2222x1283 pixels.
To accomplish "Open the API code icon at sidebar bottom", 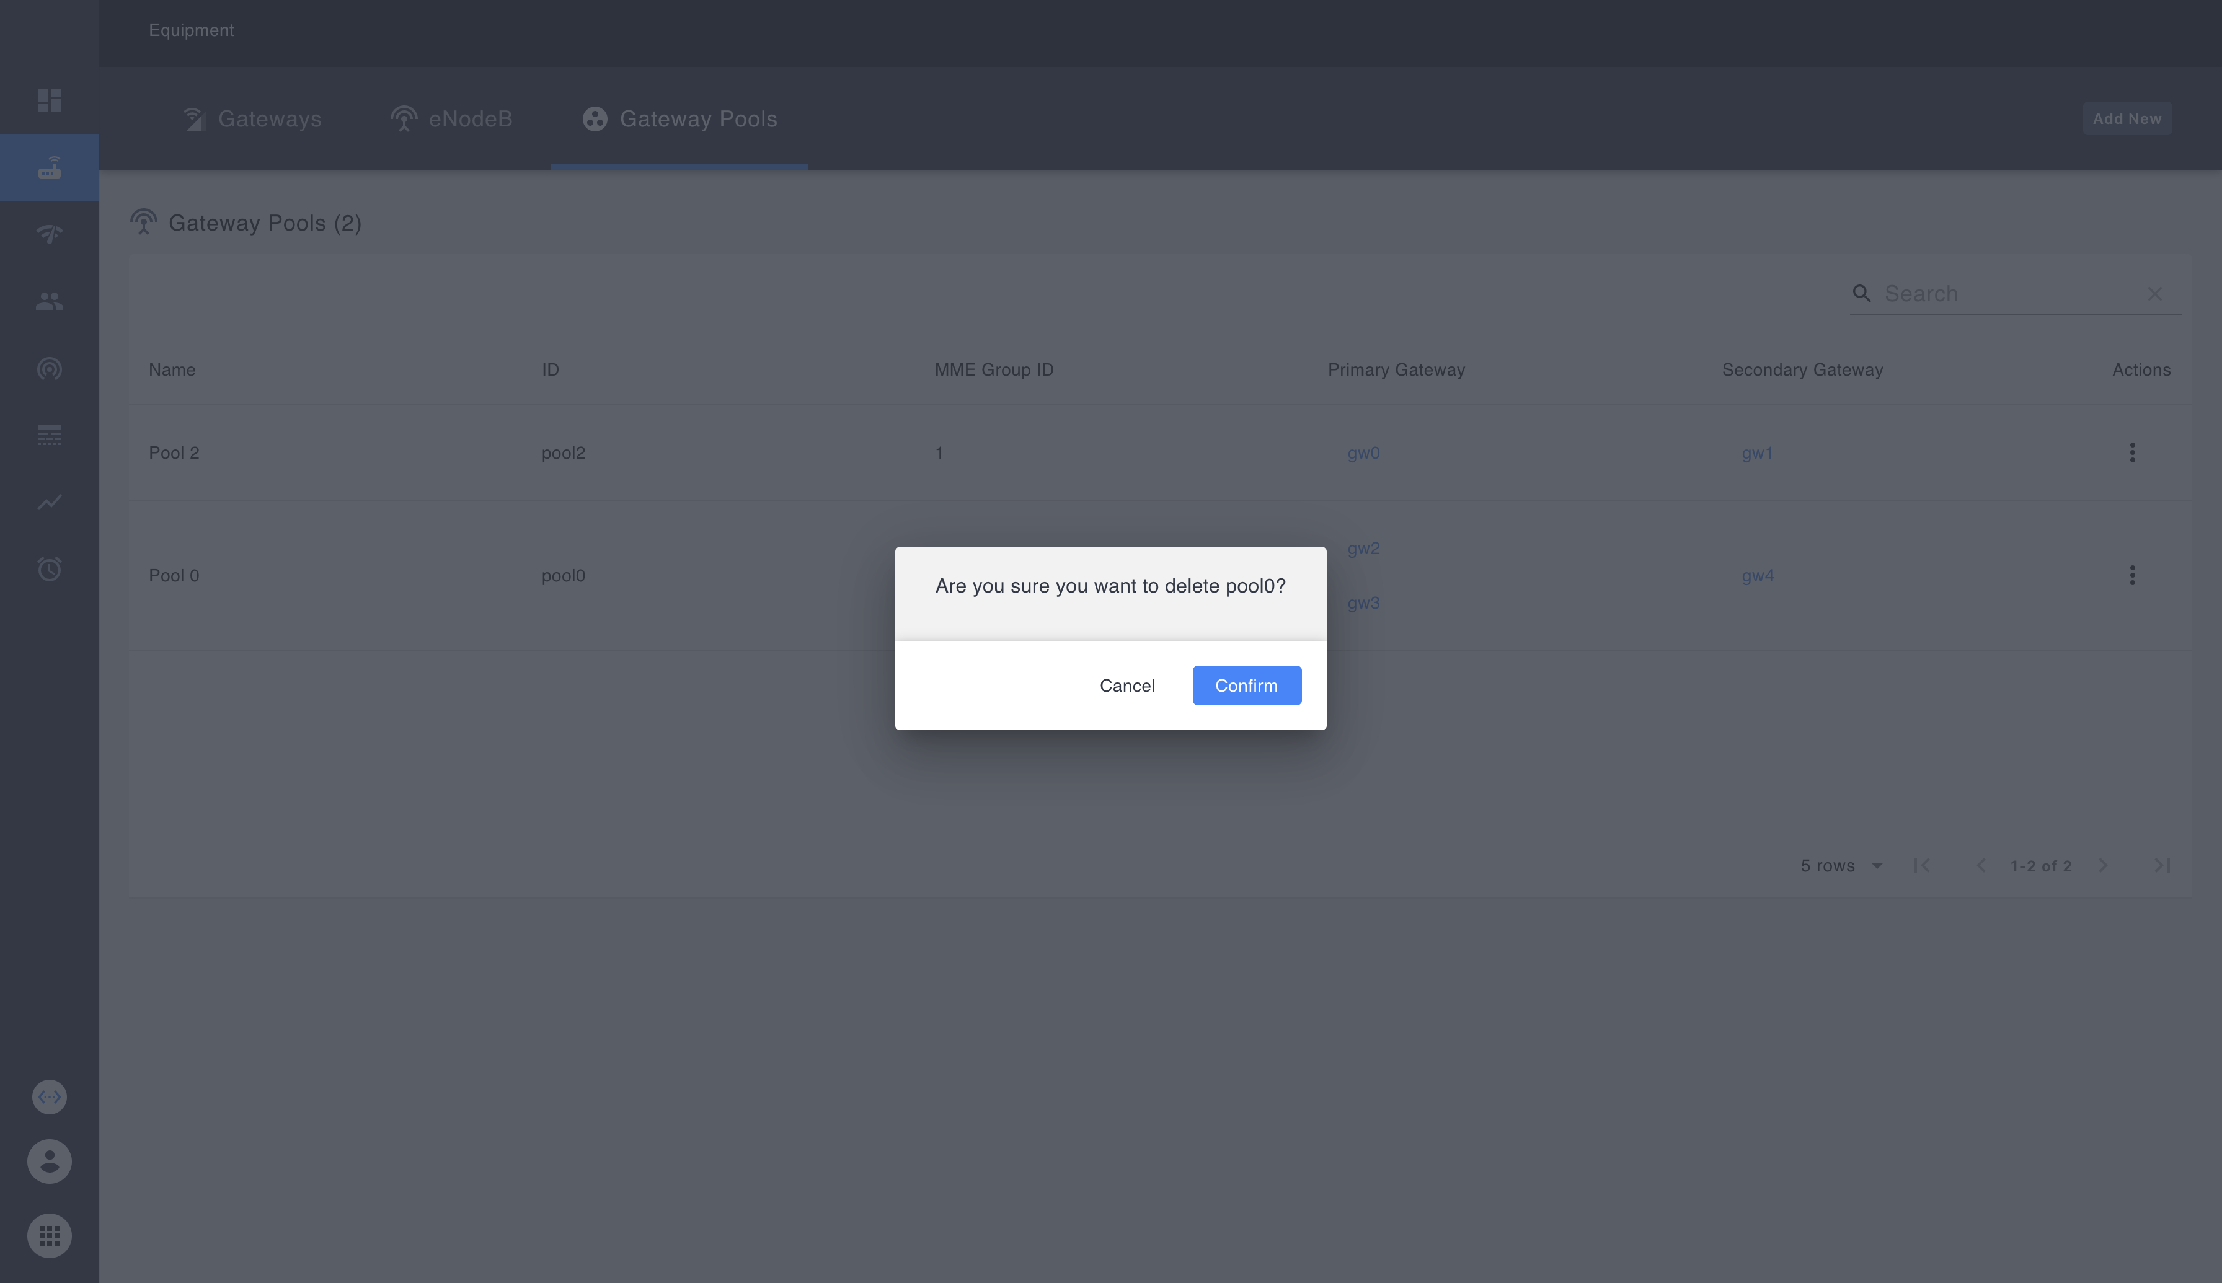I will coord(48,1096).
